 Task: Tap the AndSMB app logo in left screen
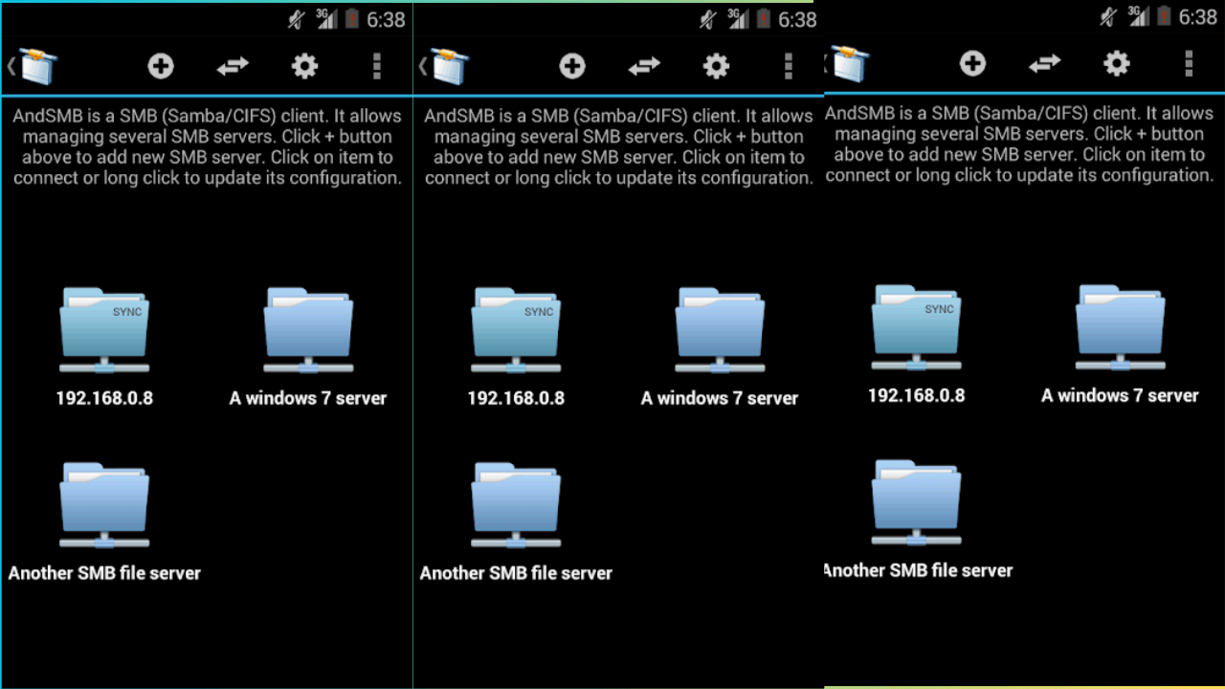click(x=38, y=66)
